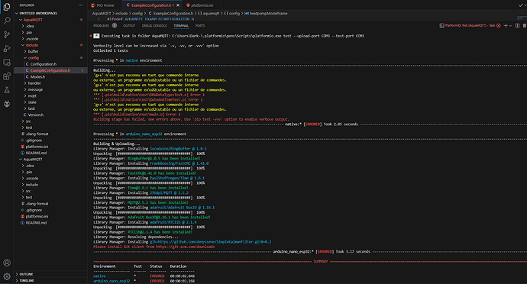Switch to the PIO Home tab
This screenshot has width=527, height=284.
(102, 5)
